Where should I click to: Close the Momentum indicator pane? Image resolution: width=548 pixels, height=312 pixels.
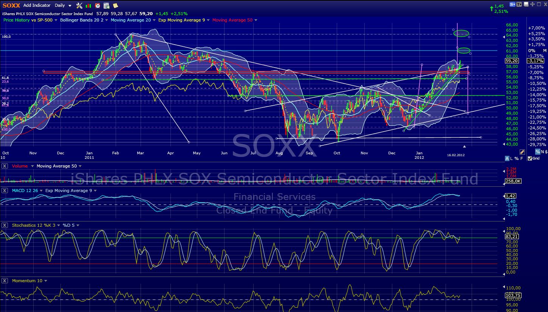pyautogui.click(x=5, y=281)
